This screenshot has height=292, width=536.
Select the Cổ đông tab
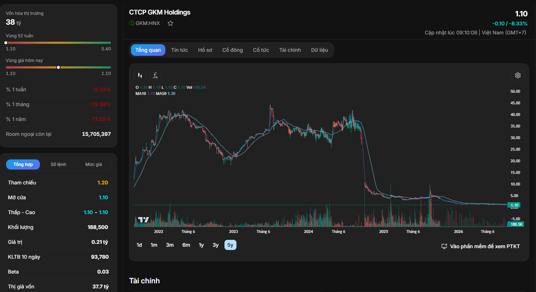pos(232,50)
